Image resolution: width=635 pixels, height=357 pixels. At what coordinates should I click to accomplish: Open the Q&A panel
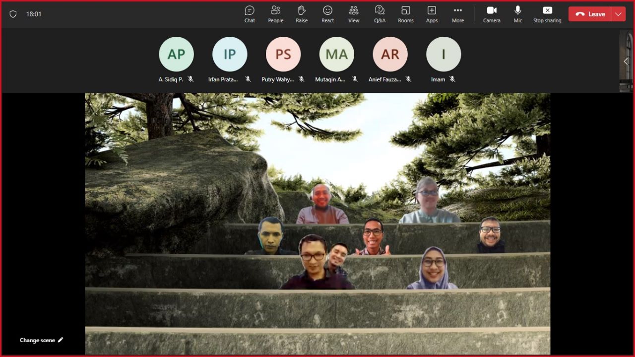[380, 14]
